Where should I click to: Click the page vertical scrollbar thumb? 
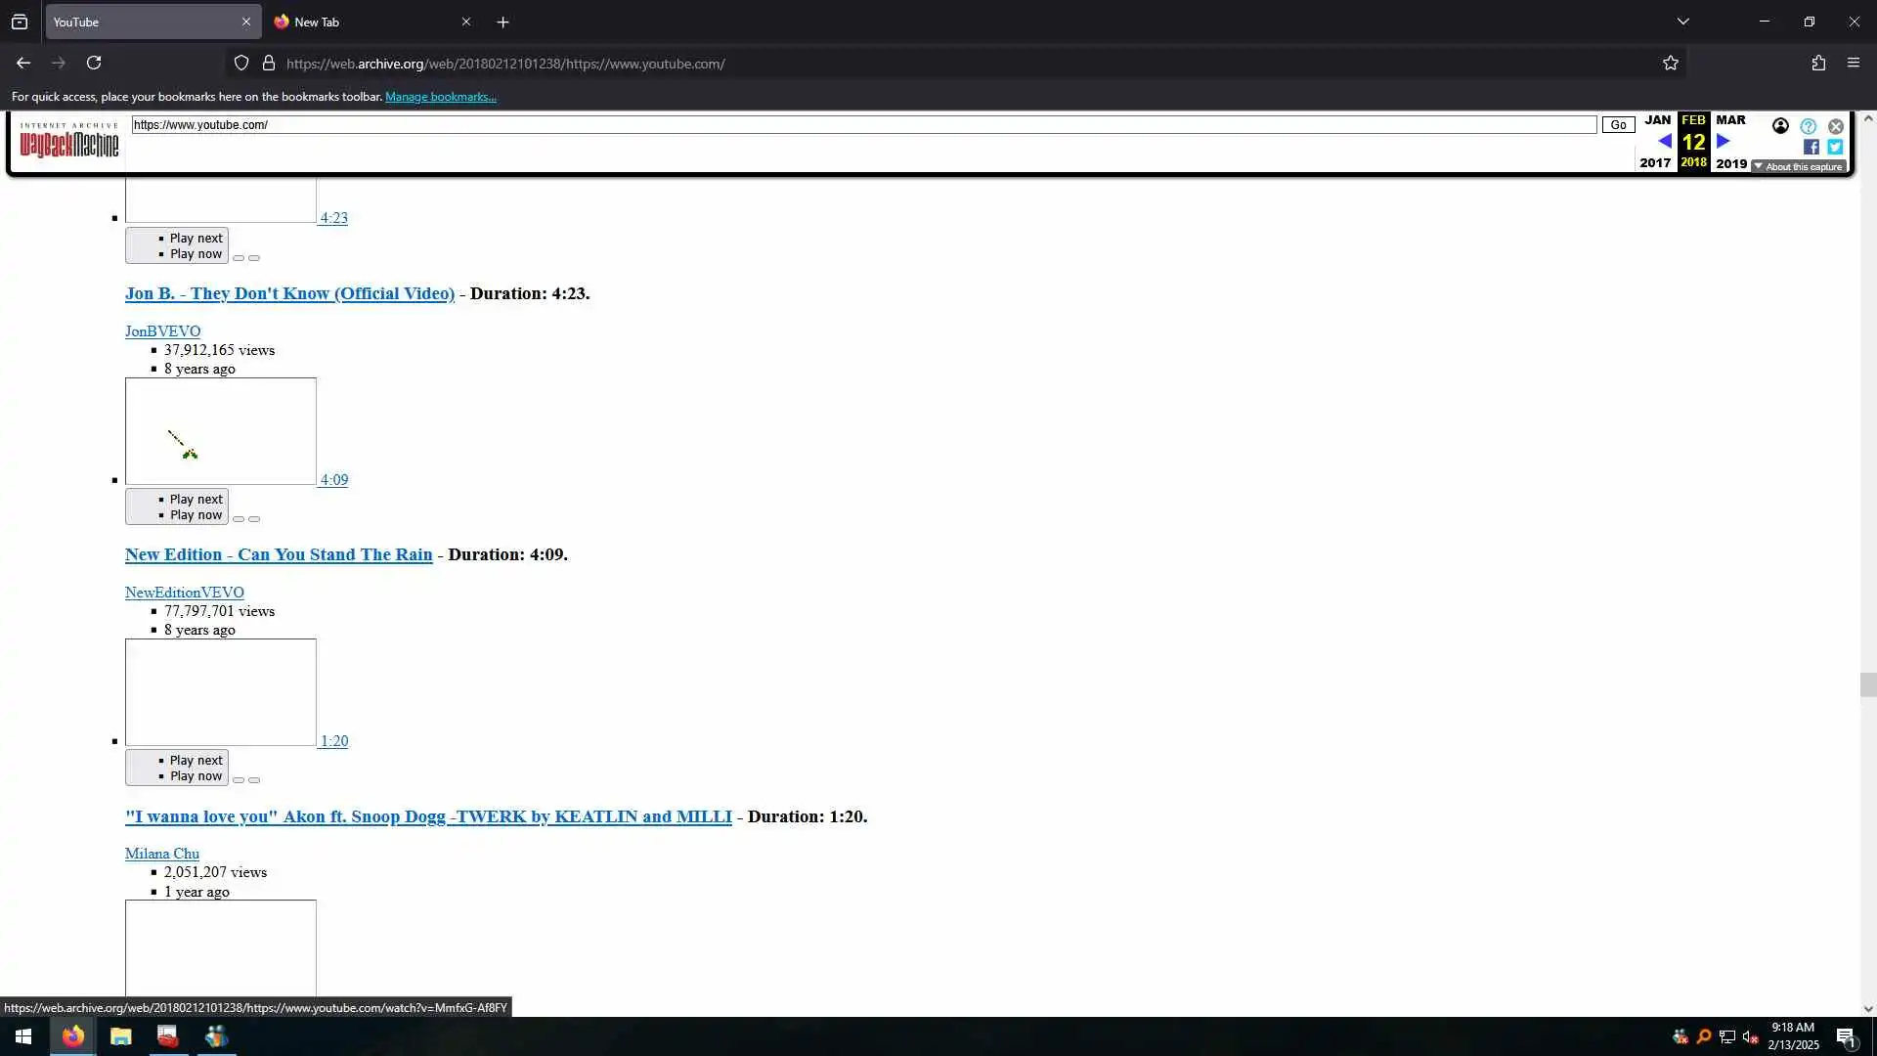click(x=1867, y=684)
